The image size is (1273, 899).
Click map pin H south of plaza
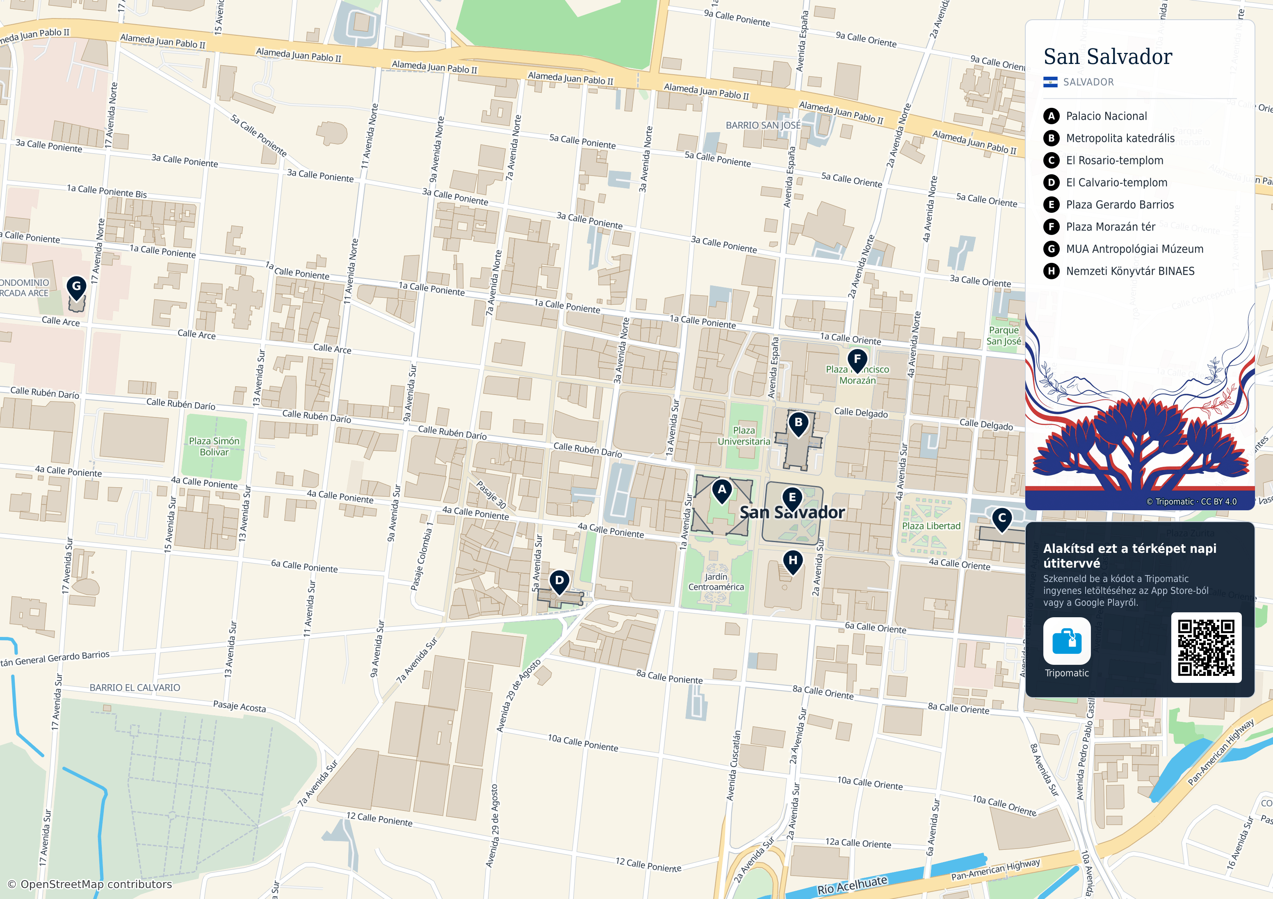793,562
